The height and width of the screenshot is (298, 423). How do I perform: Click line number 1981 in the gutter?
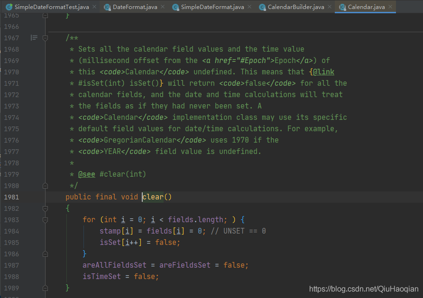(11, 197)
